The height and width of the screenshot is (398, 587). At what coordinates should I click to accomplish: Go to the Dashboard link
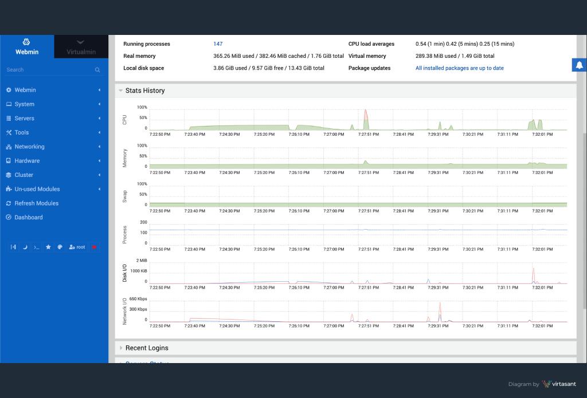point(29,218)
